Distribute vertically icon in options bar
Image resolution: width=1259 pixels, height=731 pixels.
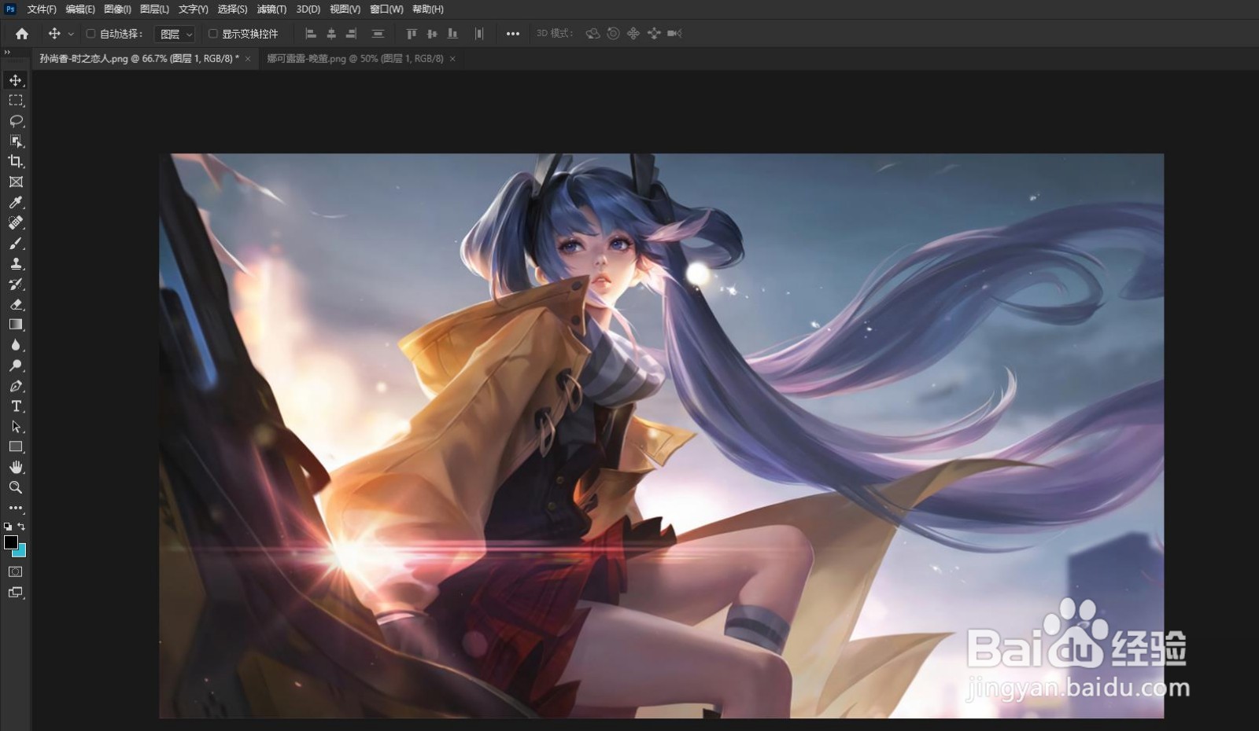tap(378, 34)
